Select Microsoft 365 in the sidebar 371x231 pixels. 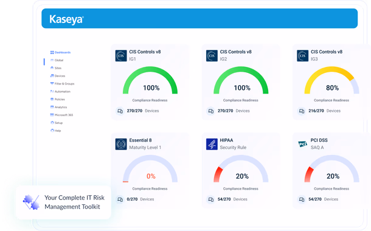61,115
